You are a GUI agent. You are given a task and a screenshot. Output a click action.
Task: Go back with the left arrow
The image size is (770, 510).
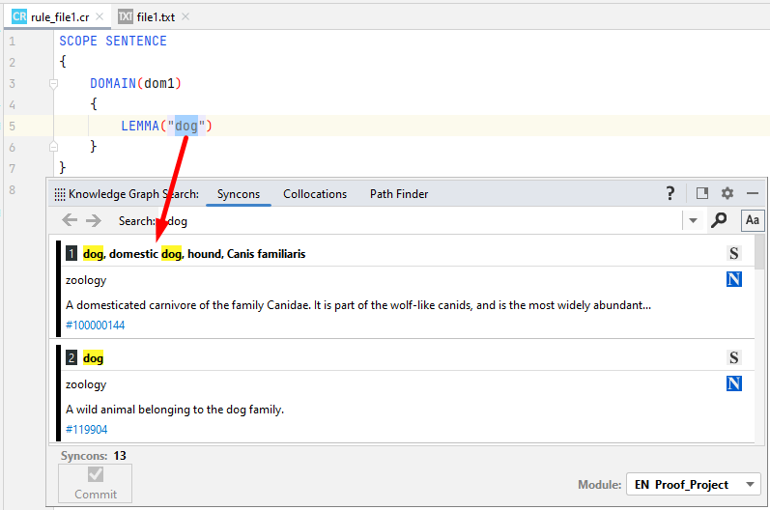pos(70,220)
